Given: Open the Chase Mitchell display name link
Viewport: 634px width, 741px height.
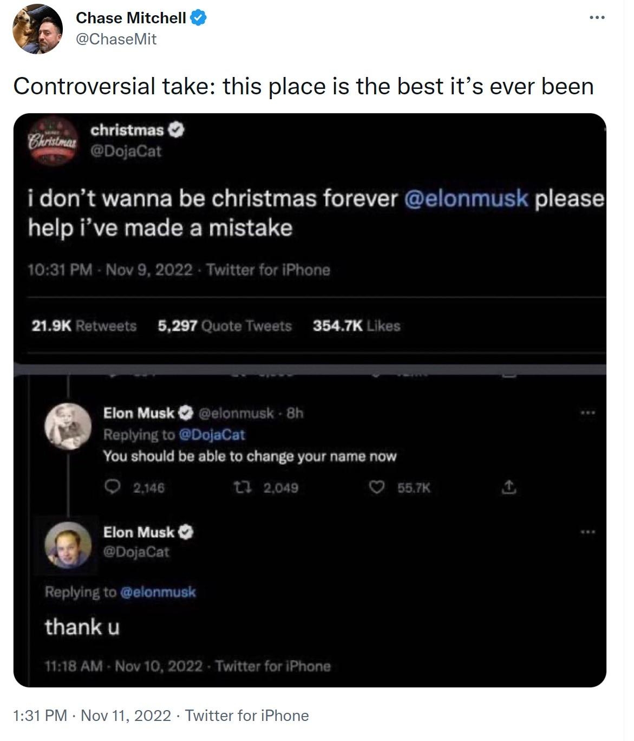Looking at the screenshot, I should 130,18.
